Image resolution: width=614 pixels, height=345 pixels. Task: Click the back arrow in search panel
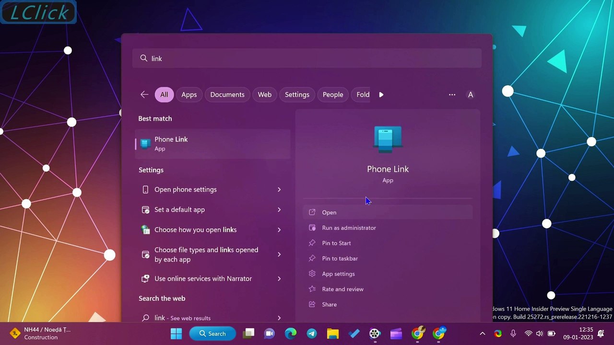[x=144, y=94]
